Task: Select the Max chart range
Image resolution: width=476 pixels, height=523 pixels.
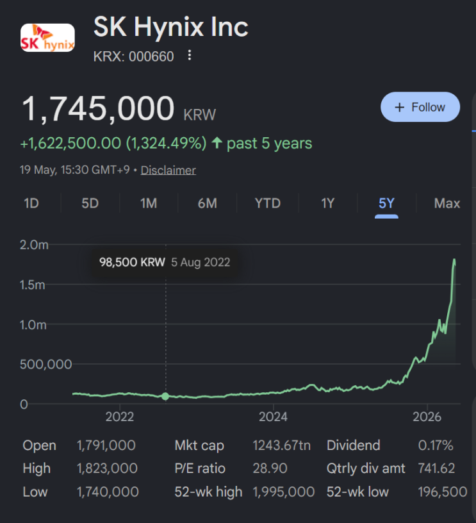Action: point(447,203)
